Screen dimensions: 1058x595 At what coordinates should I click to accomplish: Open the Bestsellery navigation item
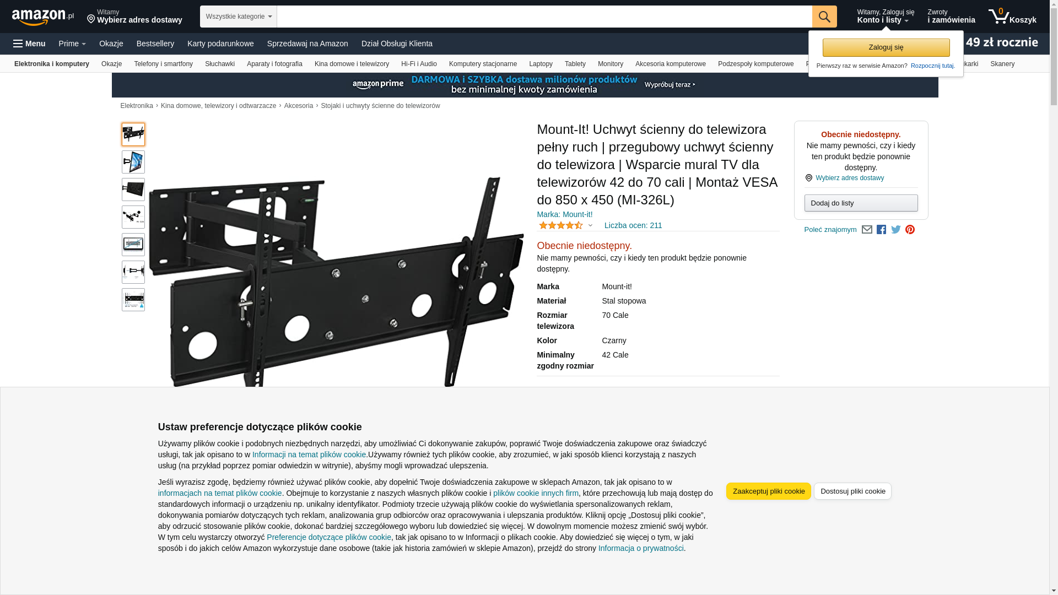pyautogui.click(x=155, y=44)
